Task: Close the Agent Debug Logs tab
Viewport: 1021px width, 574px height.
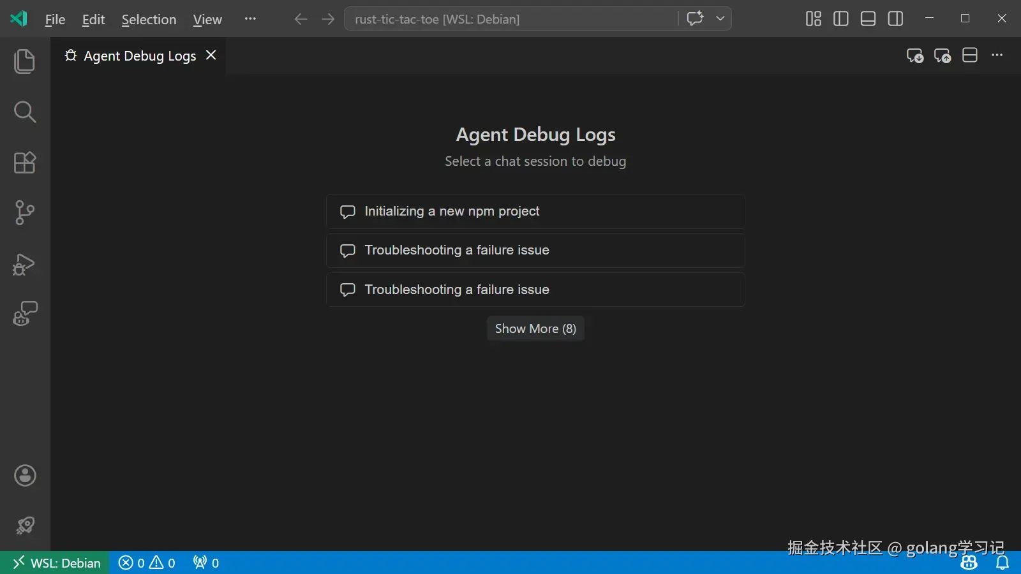Action: coord(211,55)
